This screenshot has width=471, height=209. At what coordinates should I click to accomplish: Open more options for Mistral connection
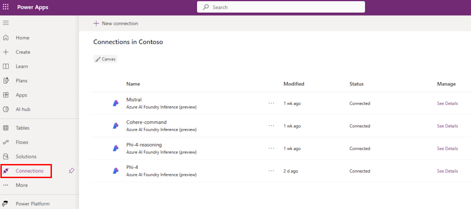click(271, 103)
